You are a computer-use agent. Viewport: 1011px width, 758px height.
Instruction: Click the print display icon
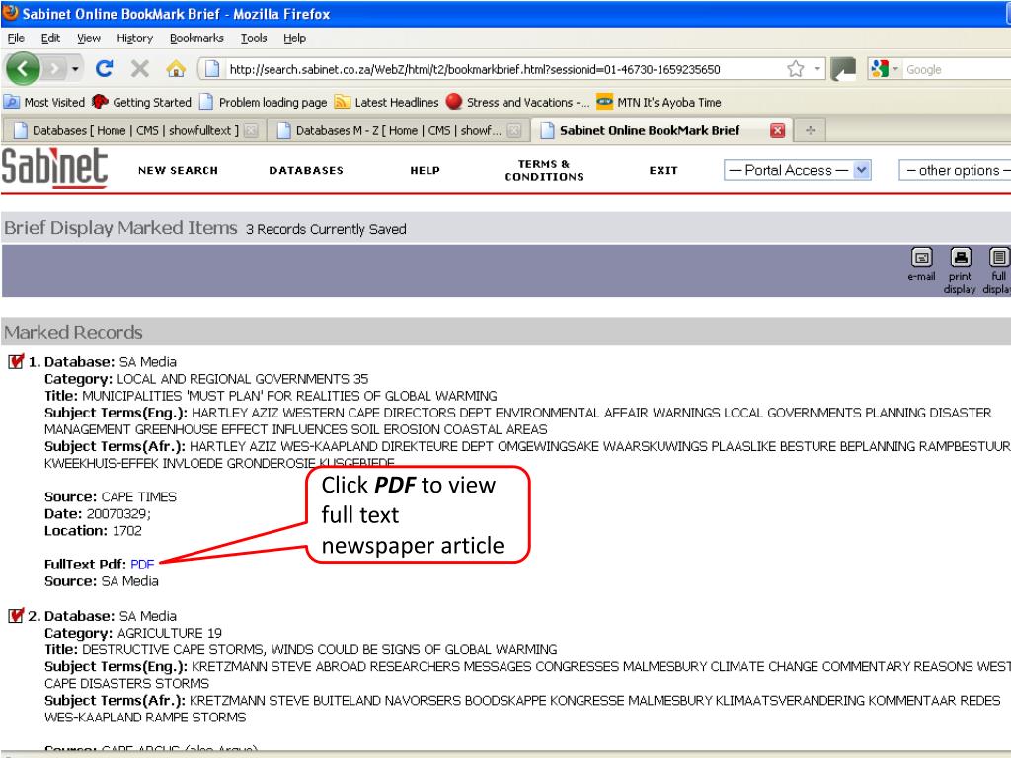tap(960, 270)
